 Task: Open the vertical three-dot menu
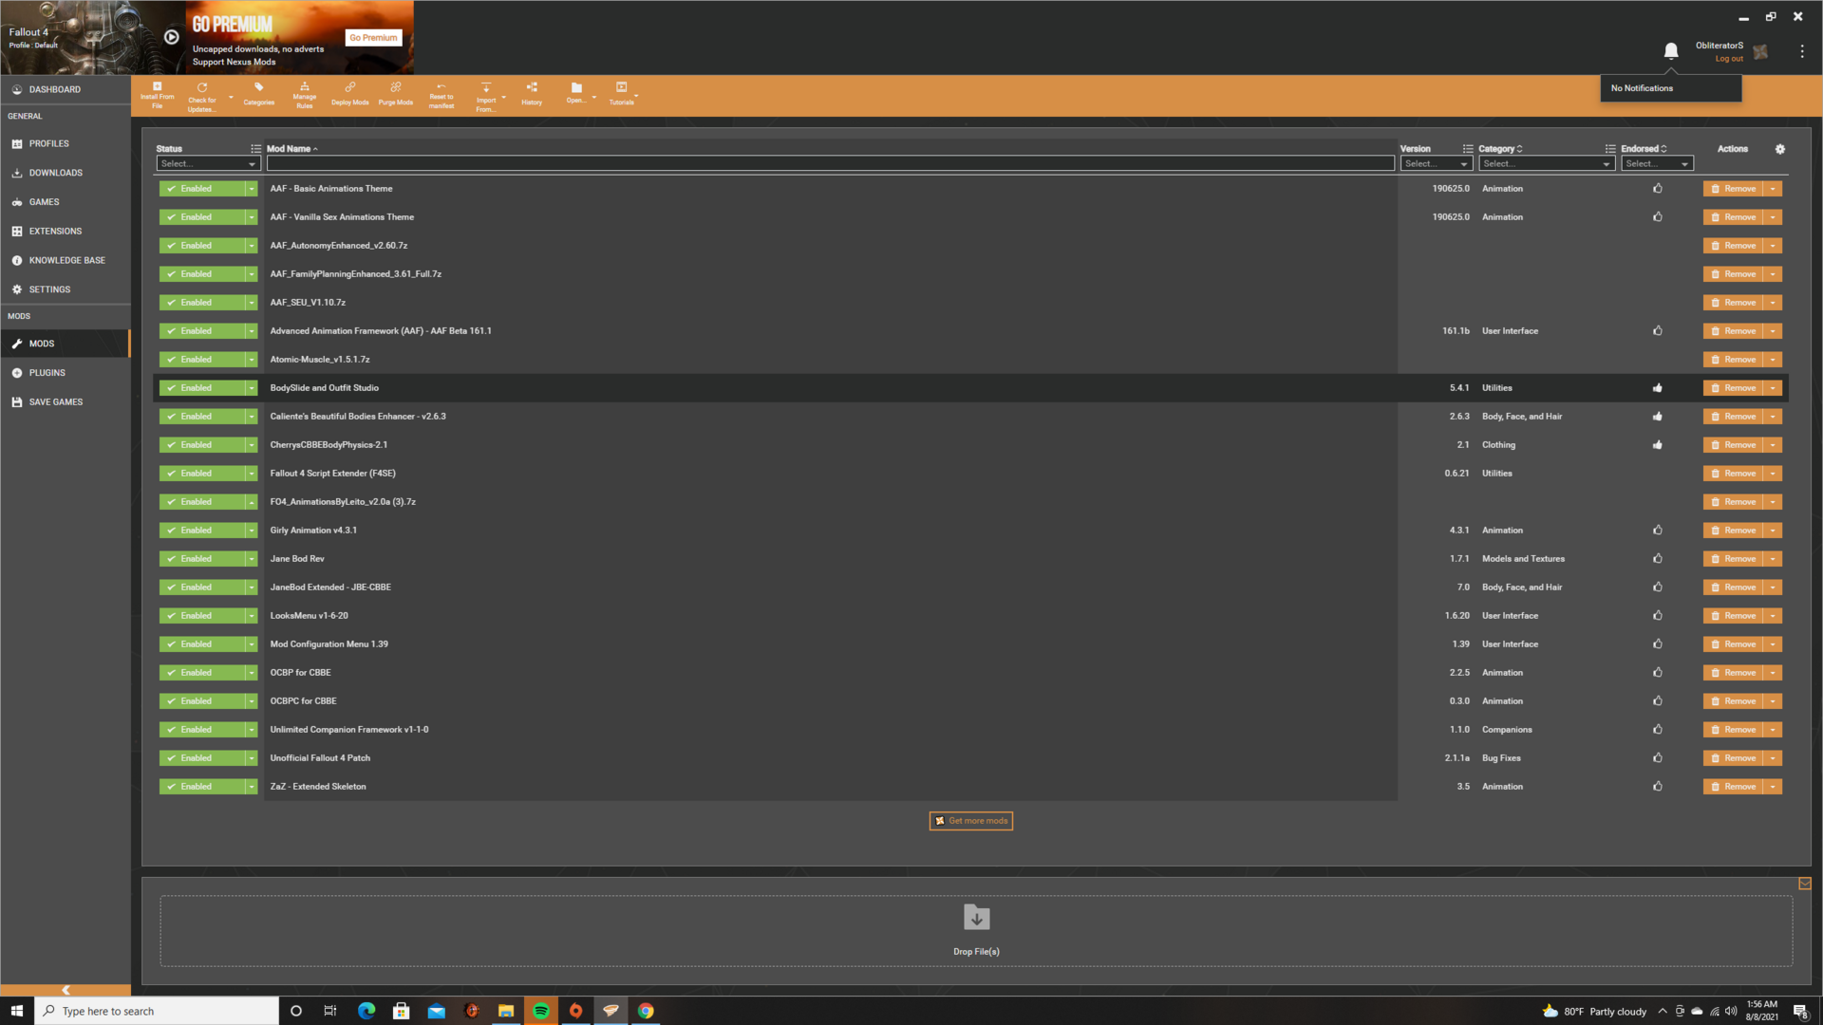1802,51
